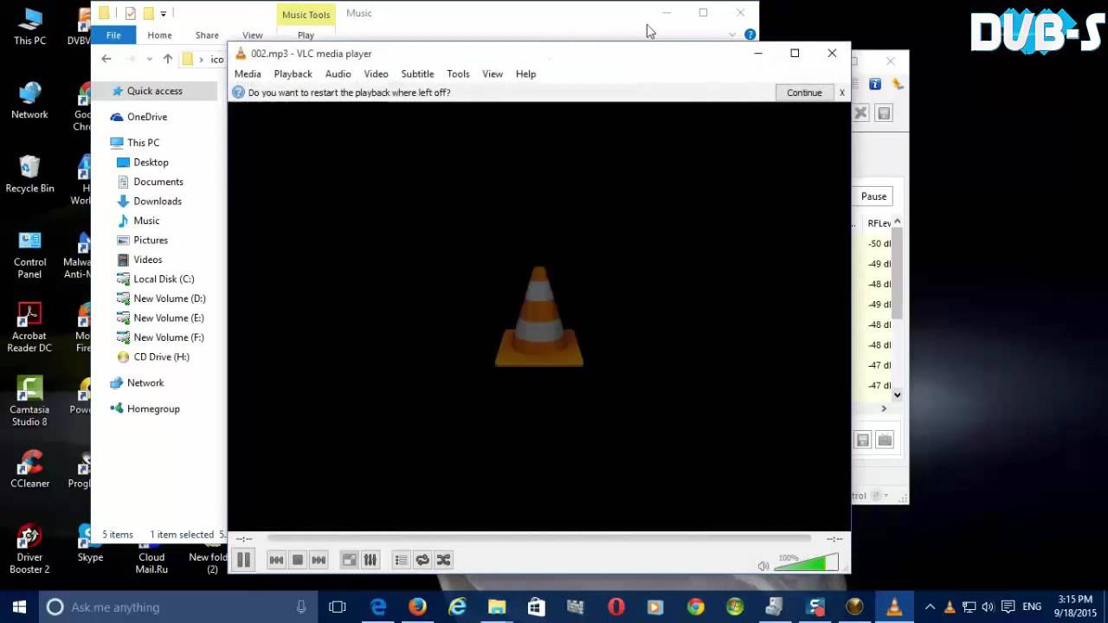Open Task View on taskbar

[x=338, y=607]
